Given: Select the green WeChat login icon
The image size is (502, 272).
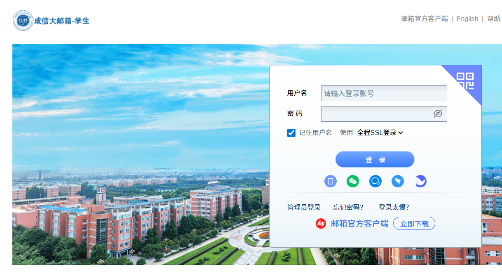Looking at the screenshot, I should 353,181.
